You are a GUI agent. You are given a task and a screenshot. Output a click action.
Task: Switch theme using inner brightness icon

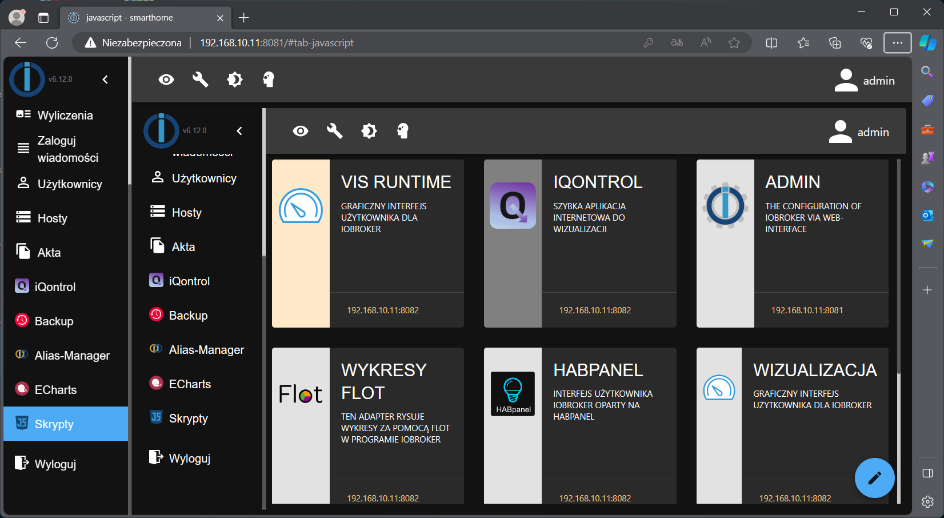coord(369,131)
